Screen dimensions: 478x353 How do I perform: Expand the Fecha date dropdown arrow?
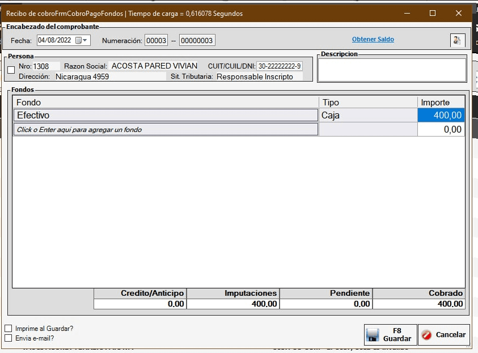pyautogui.click(x=87, y=40)
